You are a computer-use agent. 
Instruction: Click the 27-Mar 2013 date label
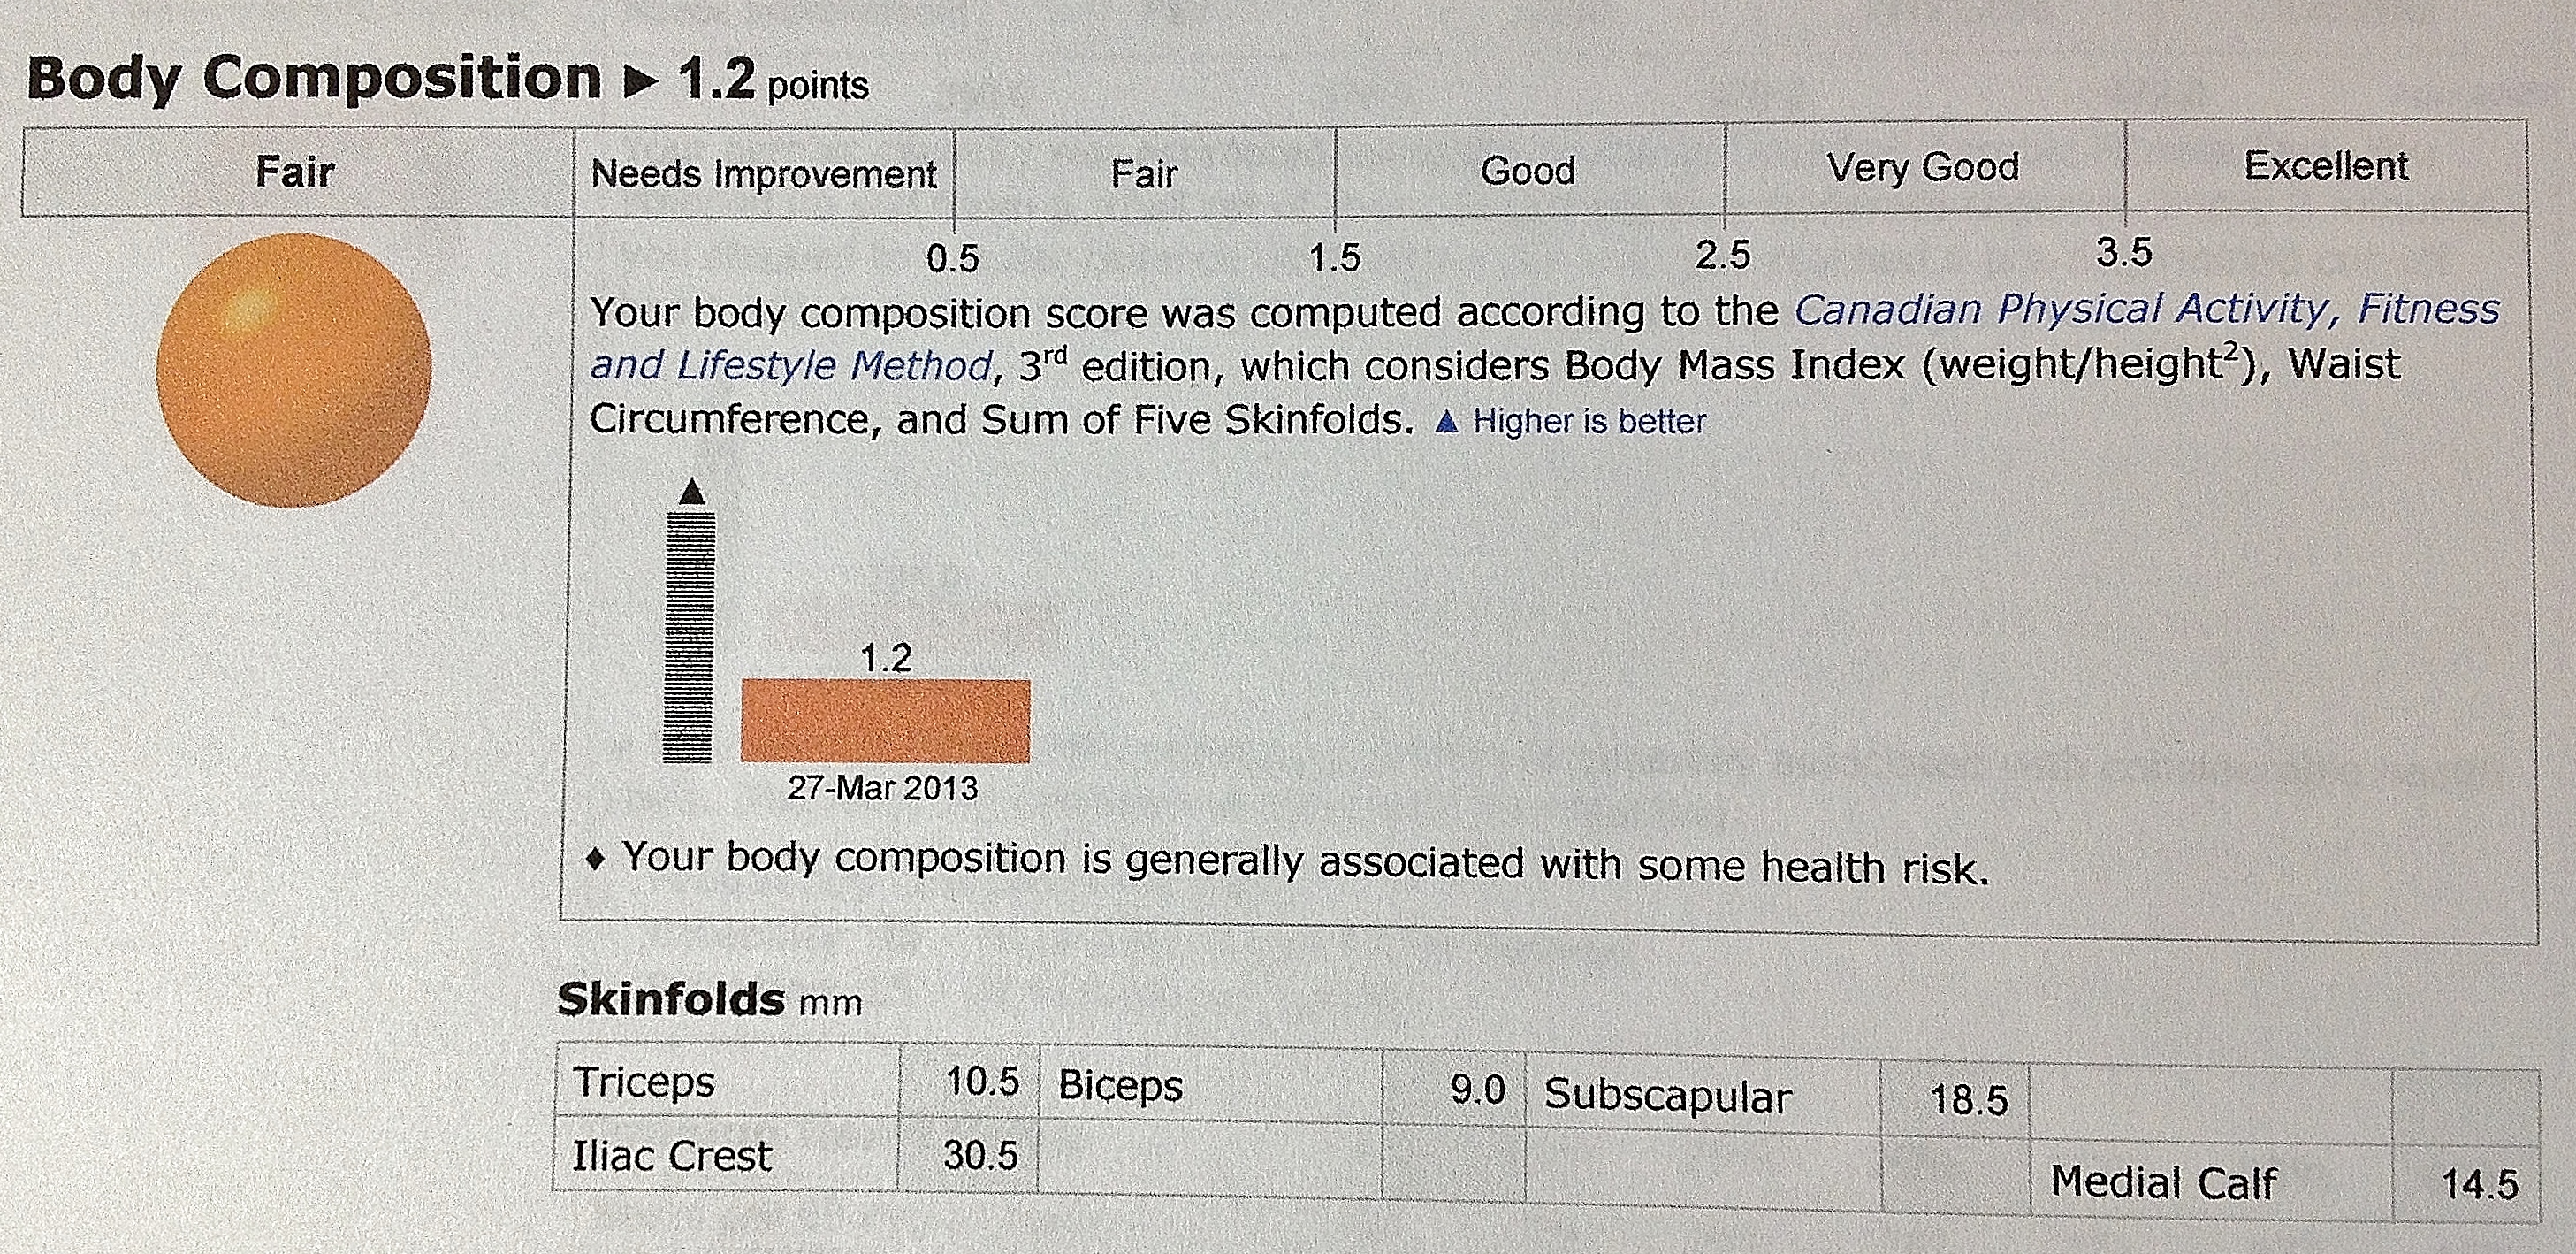[x=882, y=788]
